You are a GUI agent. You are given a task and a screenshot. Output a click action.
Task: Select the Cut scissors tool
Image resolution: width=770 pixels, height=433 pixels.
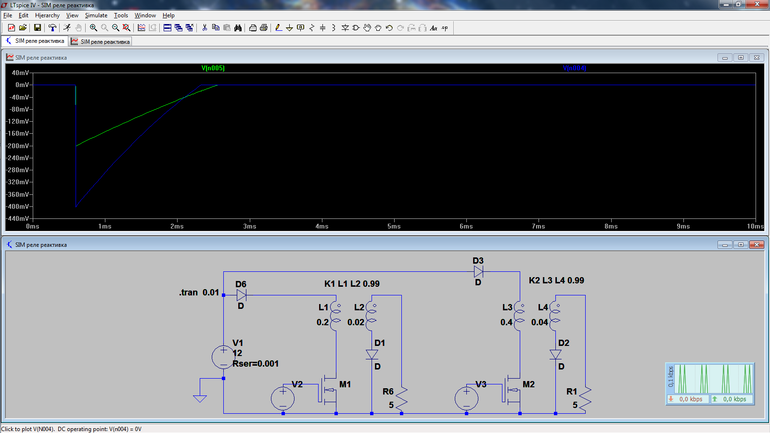205,28
